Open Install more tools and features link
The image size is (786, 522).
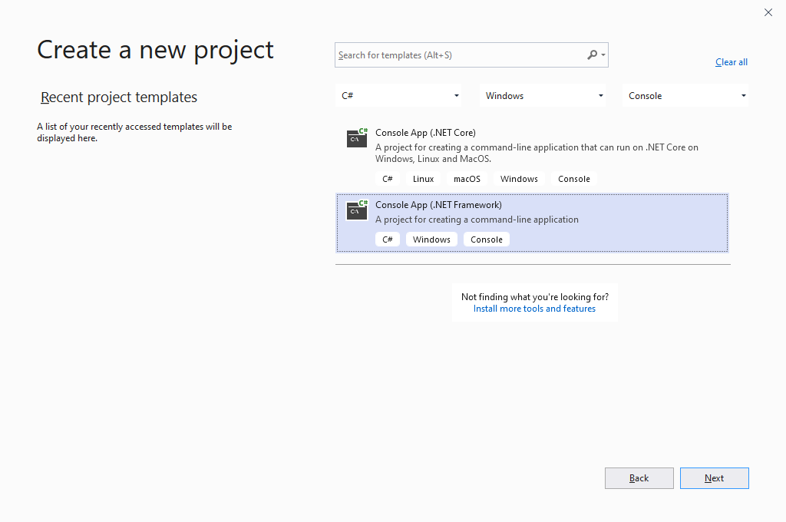tap(534, 309)
